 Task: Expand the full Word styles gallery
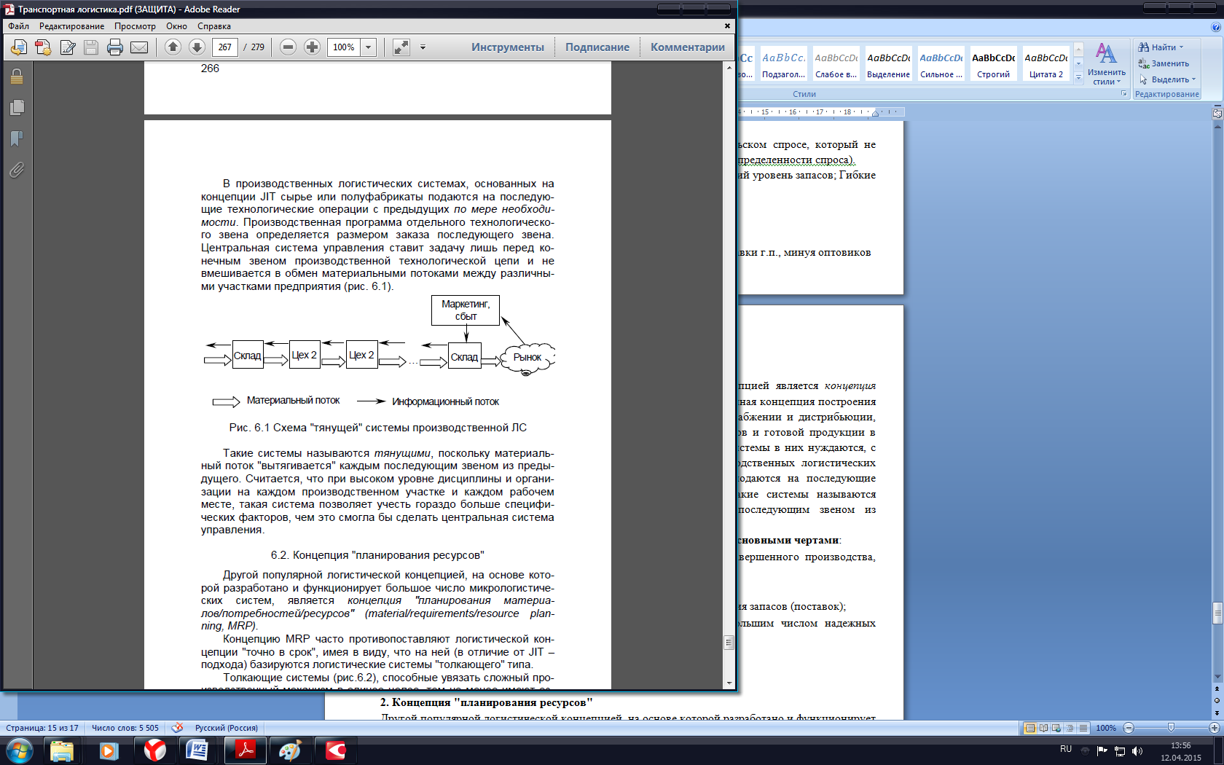coord(1079,78)
